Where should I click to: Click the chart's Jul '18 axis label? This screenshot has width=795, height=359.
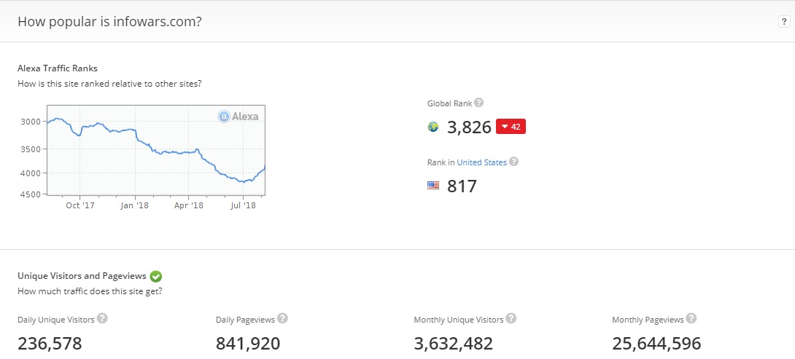pyautogui.click(x=243, y=205)
